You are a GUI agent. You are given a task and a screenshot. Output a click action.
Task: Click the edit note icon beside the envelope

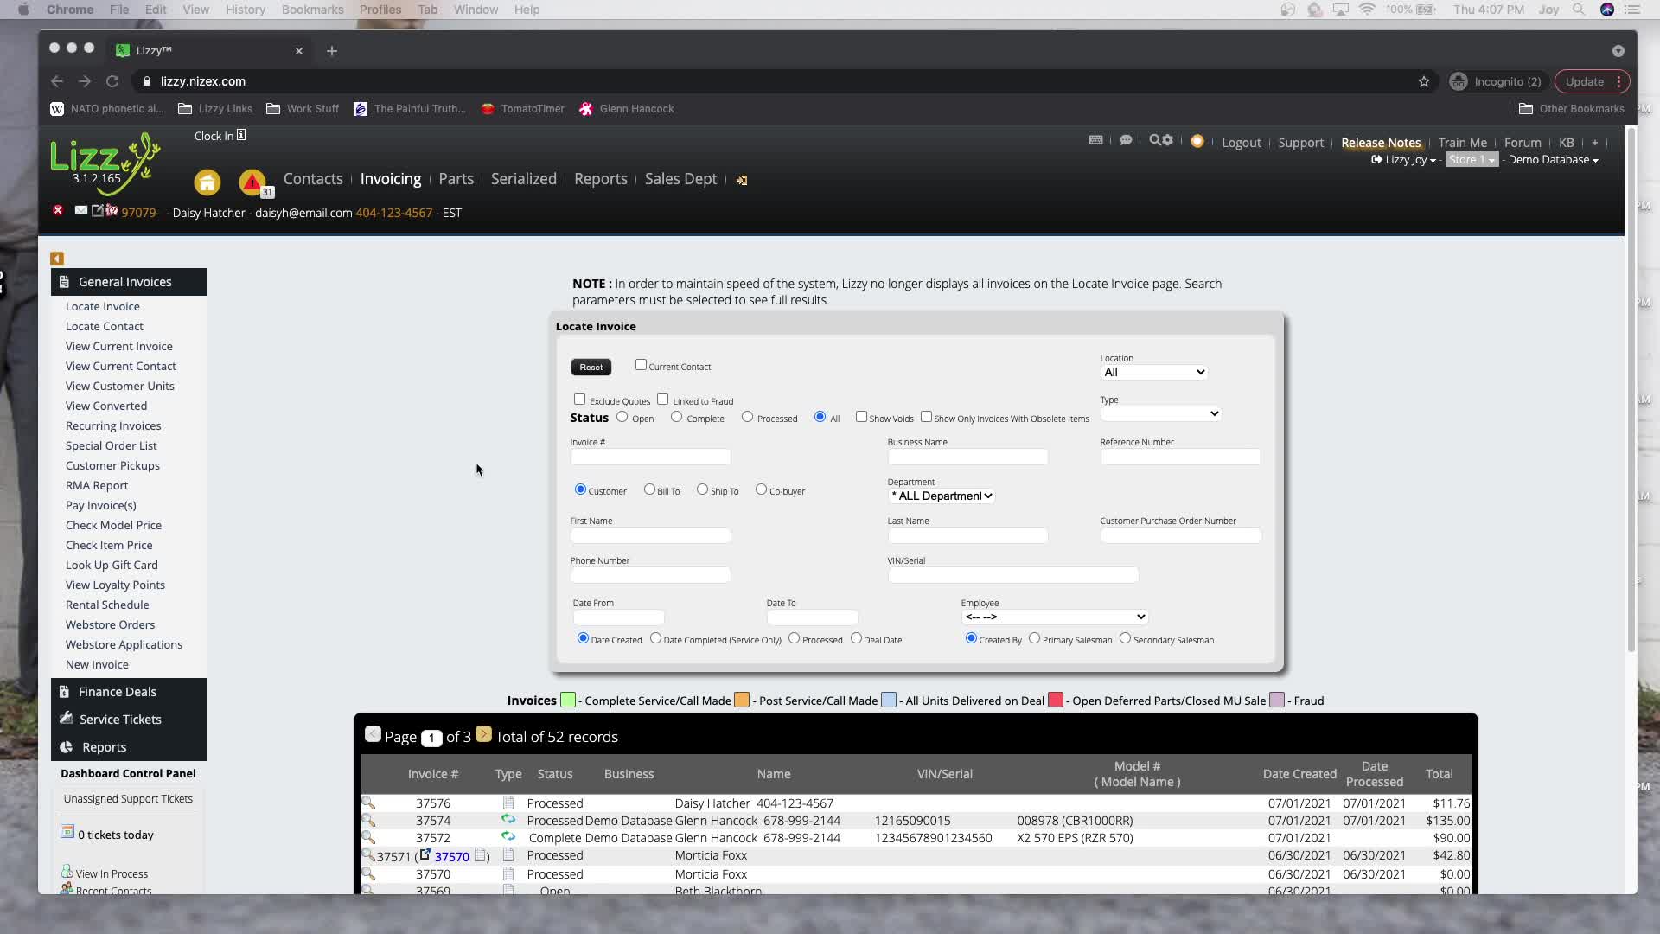[98, 210]
